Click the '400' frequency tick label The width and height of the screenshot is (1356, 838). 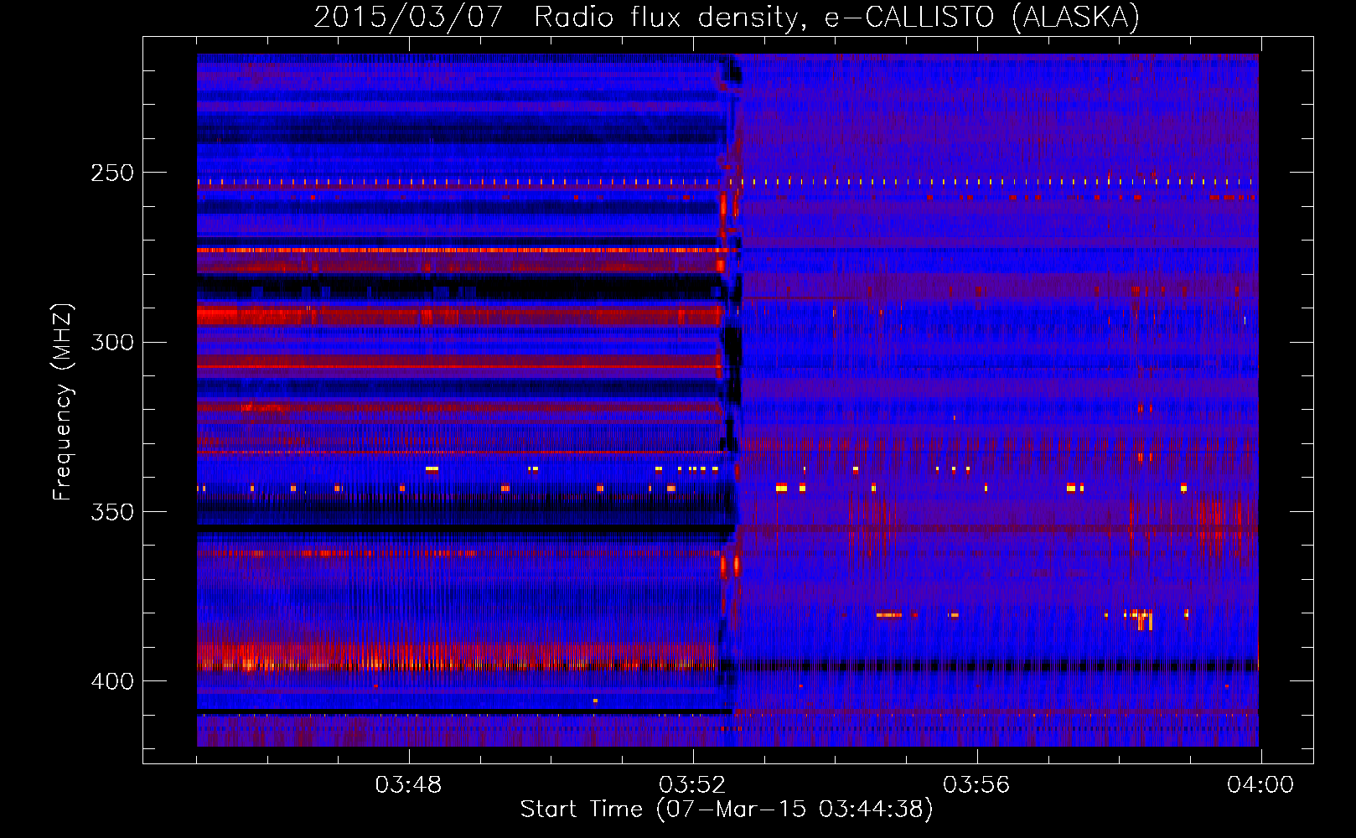pos(112,681)
